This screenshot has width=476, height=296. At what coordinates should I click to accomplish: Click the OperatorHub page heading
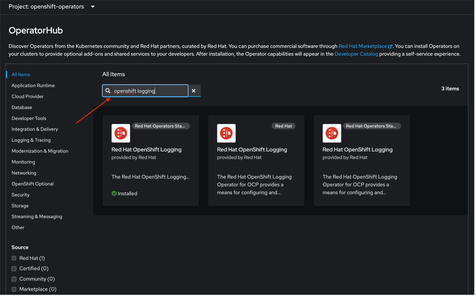[36, 31]
